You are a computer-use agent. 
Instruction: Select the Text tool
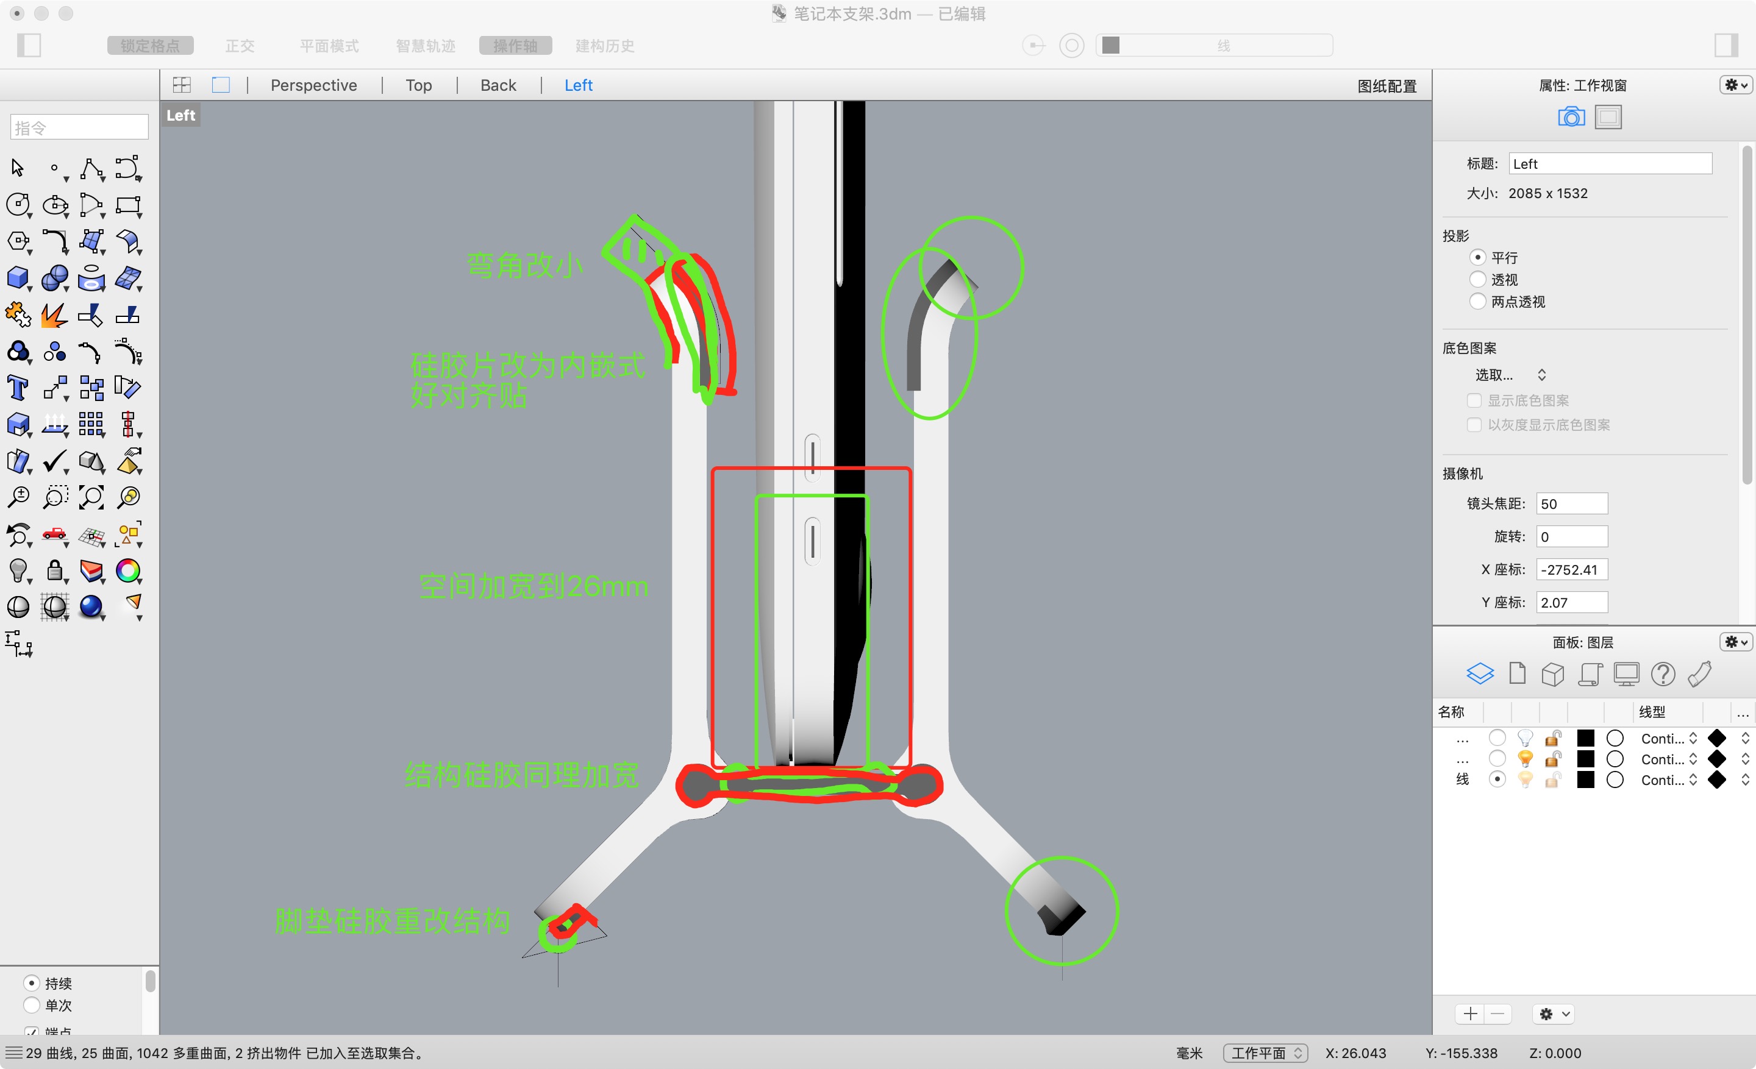pos(18,388)
